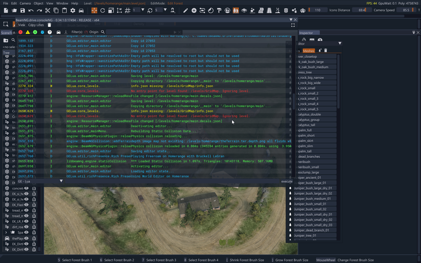
Task: Redo the last editor action
Action: point(39,10)
